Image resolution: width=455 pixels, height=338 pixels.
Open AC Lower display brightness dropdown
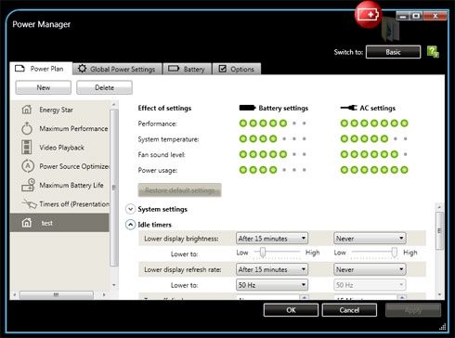click(x=370, y=239)
